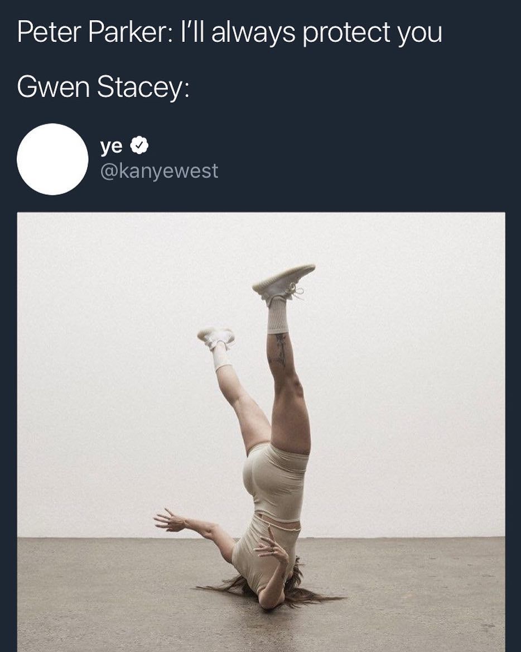This screenshot has height=652, width=521.
Task: Click the word Stacey in caption
Action: pyautogui.click(x=141, y=88)
